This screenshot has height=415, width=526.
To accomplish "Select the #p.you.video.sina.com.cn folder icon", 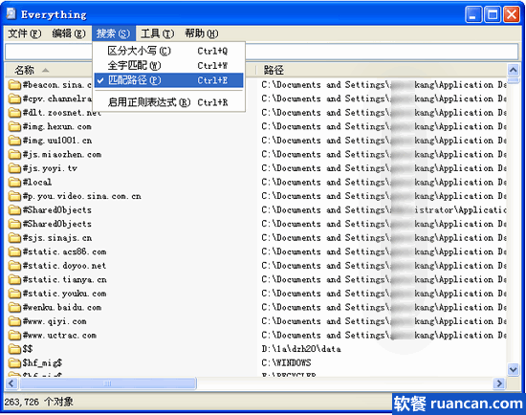I will [x=14, y=196].
